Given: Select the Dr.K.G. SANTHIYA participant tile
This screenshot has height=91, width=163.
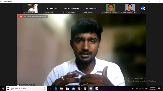Looking at the screenshot, I should click(72, 8).
